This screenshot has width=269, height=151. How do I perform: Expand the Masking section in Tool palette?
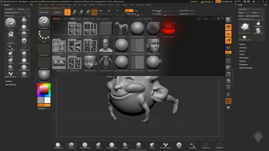pyautogui.click(x=243, y=61)
